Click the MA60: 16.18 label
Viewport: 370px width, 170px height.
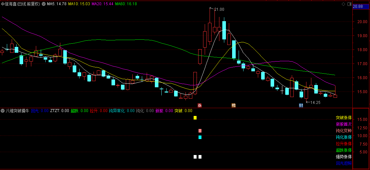(126, 4)
